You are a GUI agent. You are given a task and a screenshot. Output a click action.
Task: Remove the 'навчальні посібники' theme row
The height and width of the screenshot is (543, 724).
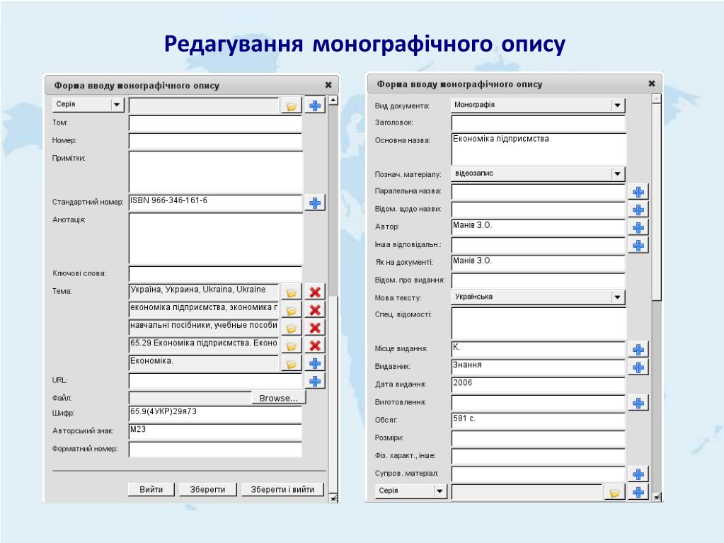[315, 328]
